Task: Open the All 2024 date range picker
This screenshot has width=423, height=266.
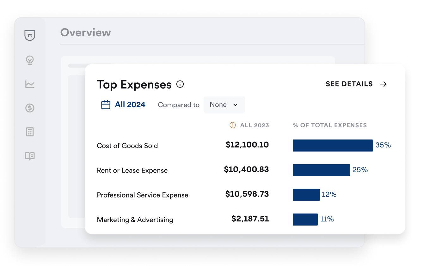Action: pyautogui.click(x=130, y=105)
